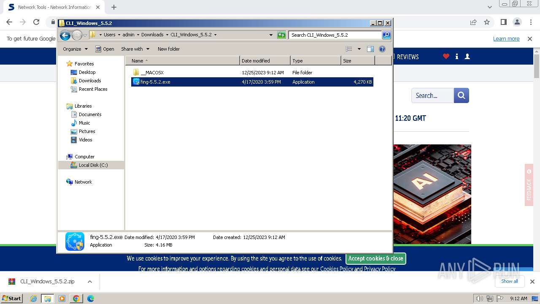Sort by the Date modified column header

click(x=265, y=61)
